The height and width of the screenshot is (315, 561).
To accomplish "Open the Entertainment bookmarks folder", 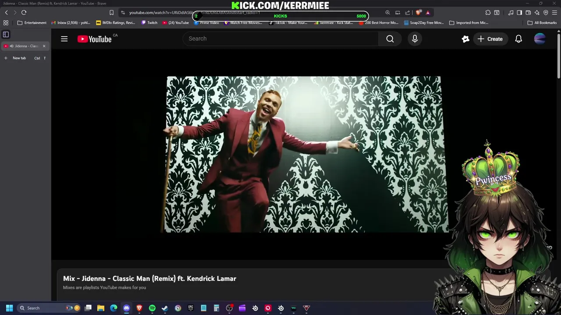I will tap(32, 23).
